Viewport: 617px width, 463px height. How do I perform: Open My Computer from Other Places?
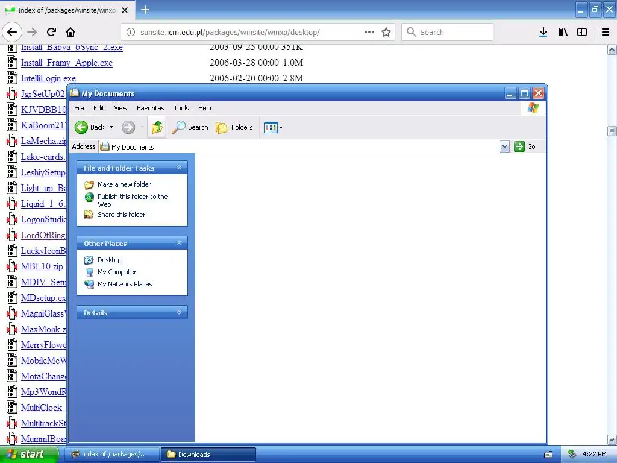pos(117,272)
